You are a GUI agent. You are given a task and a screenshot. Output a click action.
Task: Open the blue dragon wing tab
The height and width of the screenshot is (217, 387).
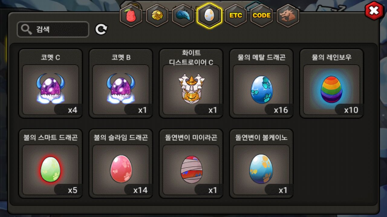click(x=183, y=16)
